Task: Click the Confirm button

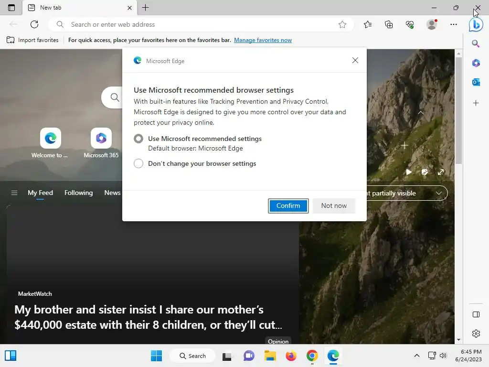Action: pos(288,205)
